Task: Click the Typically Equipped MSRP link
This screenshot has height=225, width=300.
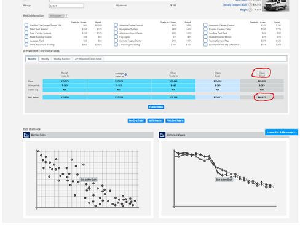Action: 235,4
